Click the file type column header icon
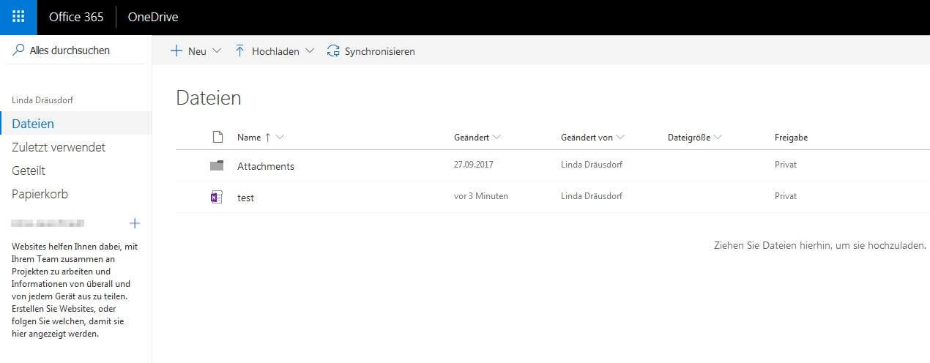 click(x=217, y=137)
